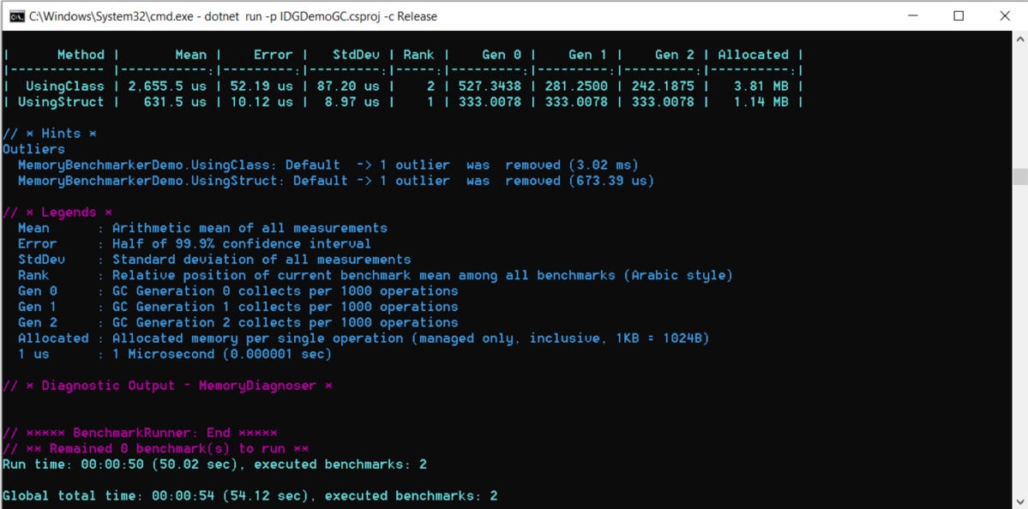The width and height of the screenshot is (1028, 509).
Task: Click the '(Arabic style)' text in the Rank legend
Action: pos(678,275)
